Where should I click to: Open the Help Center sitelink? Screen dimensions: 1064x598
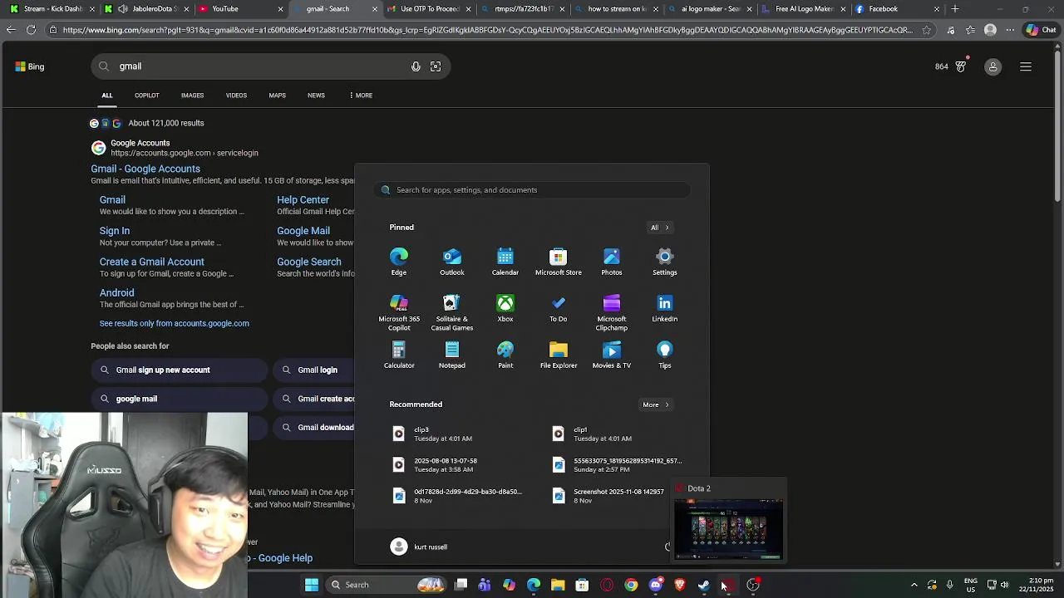click(303, 200)
